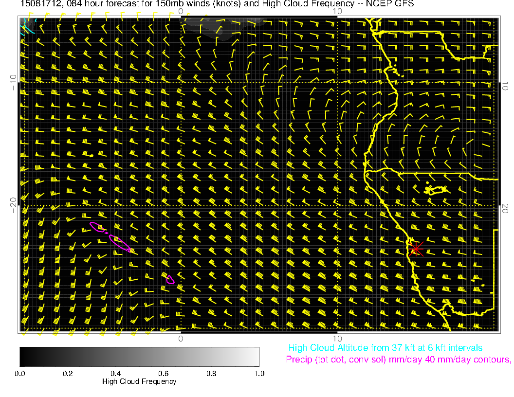Click the small magenta contour near longitude 0

pos(170,279)
